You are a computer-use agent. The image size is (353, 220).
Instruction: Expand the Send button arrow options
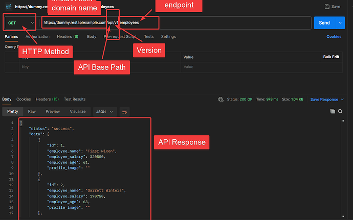coord(341,23)
